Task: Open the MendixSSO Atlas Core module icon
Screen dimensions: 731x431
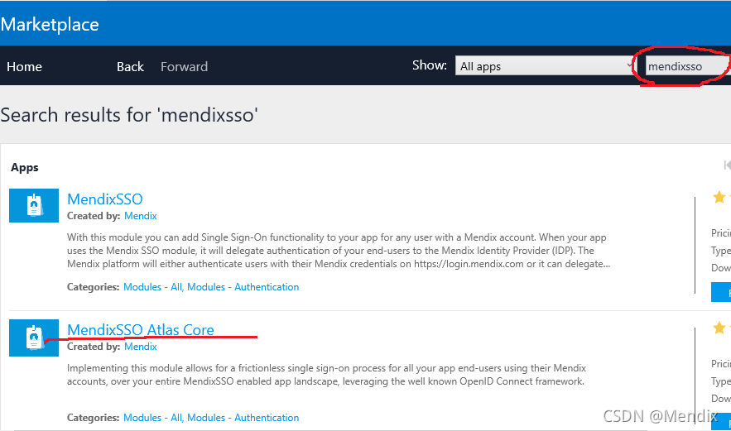Action: (x=34, y=338)
